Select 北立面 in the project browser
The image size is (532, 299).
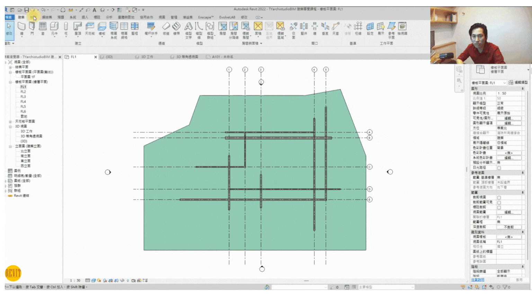(25, 151)
